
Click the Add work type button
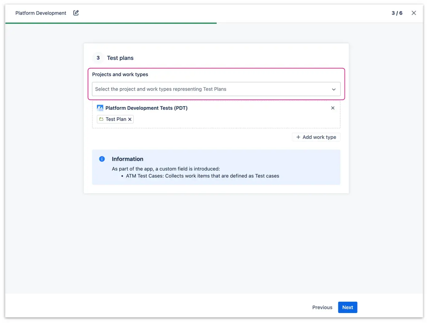click(x=316, y=137)
